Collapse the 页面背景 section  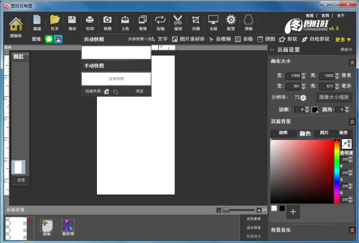pos(352,122)
